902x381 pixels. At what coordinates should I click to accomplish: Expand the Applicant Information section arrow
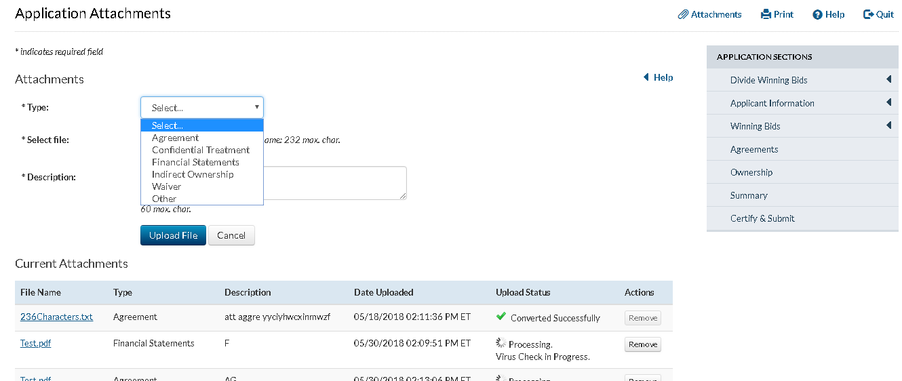coord(888,103)
